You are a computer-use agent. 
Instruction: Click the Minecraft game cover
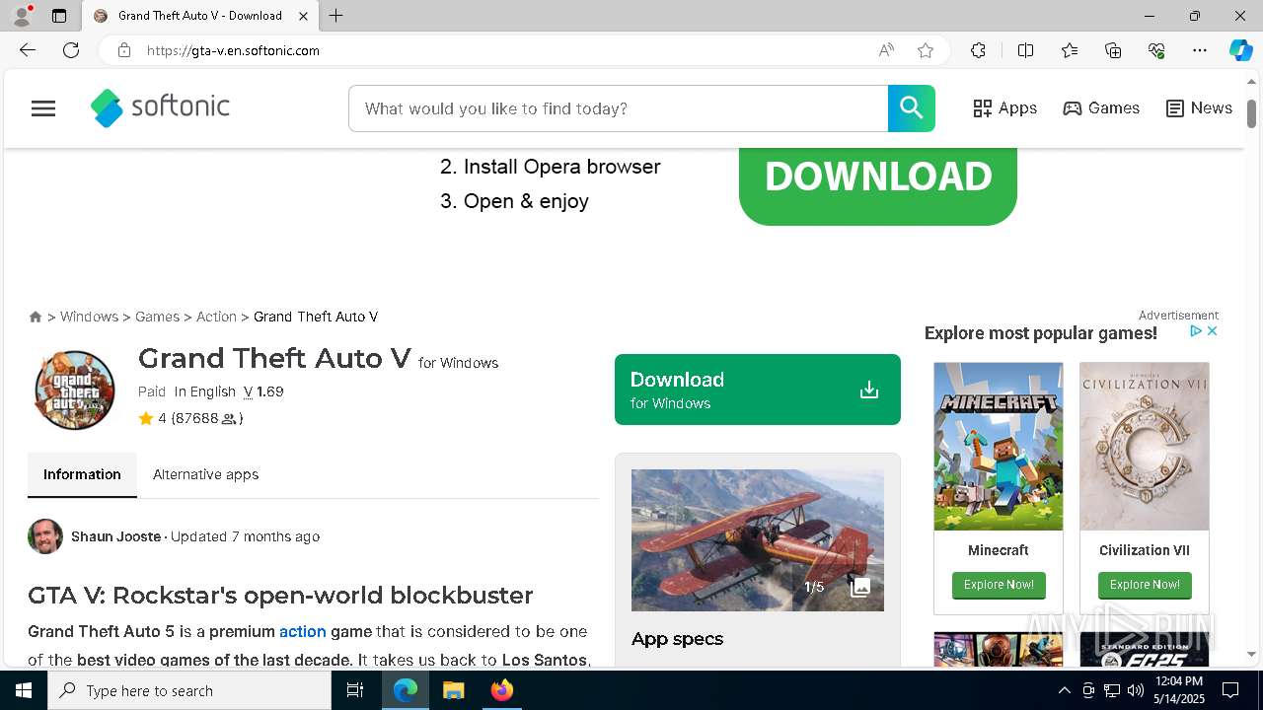(x=999, y=446)
